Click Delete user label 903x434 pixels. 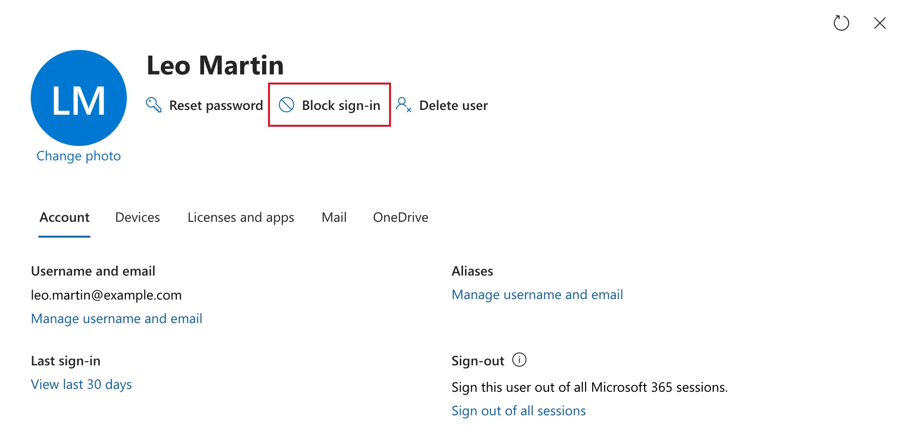tap(453, 106)
